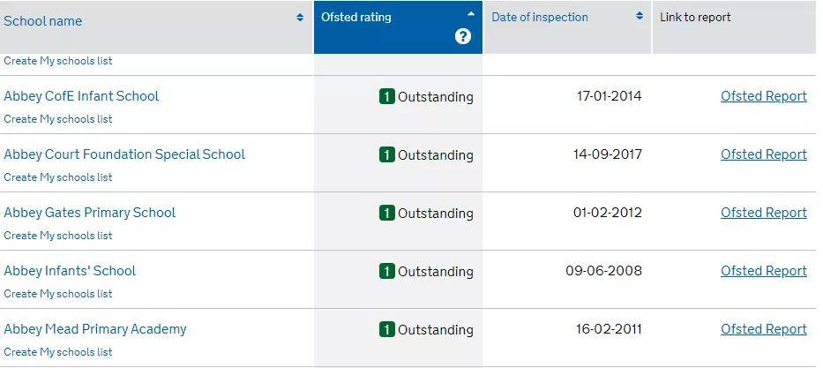This screenshot has width=823, height=368.
Task: Select the School name column header
Action: pos(43,21)
